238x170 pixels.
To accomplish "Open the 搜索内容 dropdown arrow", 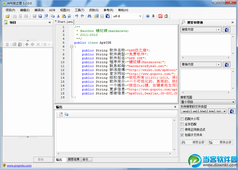I will coord(219,30).
